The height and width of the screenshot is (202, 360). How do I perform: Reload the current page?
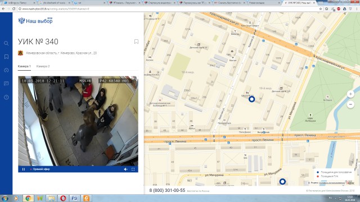click(x=13, y=9)
